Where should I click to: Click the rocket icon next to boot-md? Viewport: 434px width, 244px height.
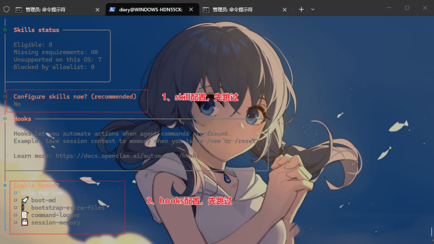pyautogui.click(x=24, y=200)
